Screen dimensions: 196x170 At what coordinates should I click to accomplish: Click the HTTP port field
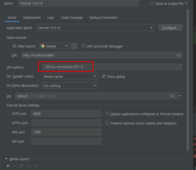coord(66,114)
